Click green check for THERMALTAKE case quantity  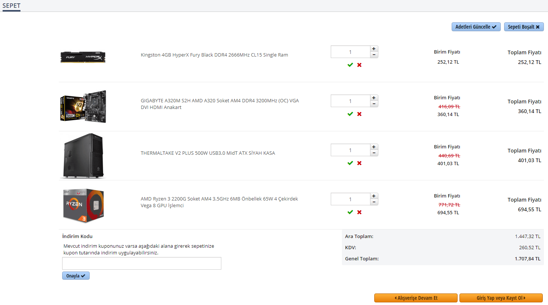pyautogui.click(x=350, y=163)
